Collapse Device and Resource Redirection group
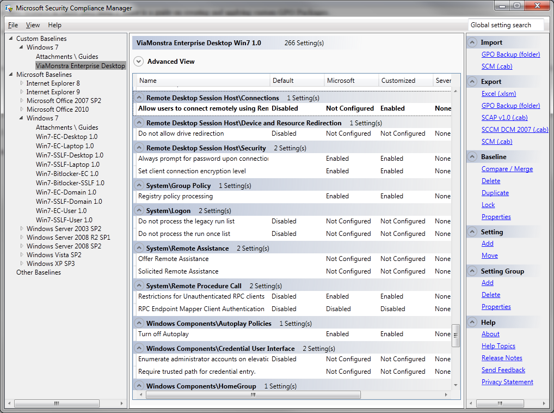 click(139, 123)
